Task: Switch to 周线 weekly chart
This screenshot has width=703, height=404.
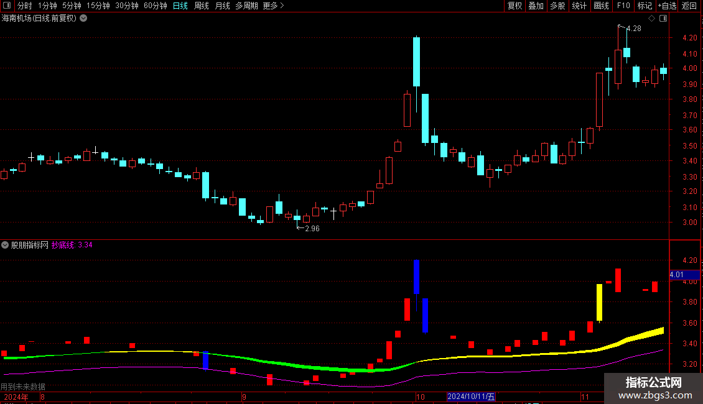Action: 202,6
